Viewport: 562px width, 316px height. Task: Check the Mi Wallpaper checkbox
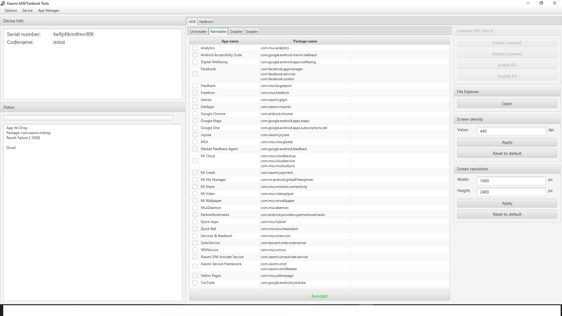tap(195, 201)
